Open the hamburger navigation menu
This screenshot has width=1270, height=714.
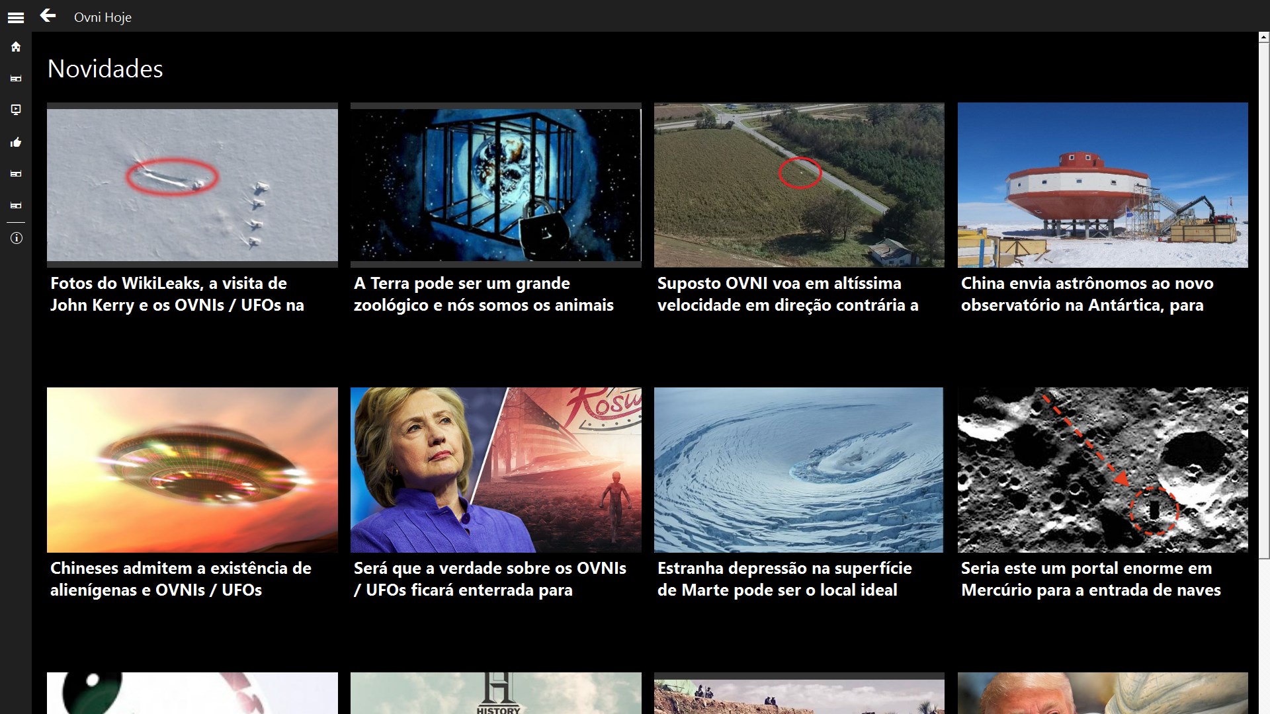pyautogui.click(x=16, y=17)
